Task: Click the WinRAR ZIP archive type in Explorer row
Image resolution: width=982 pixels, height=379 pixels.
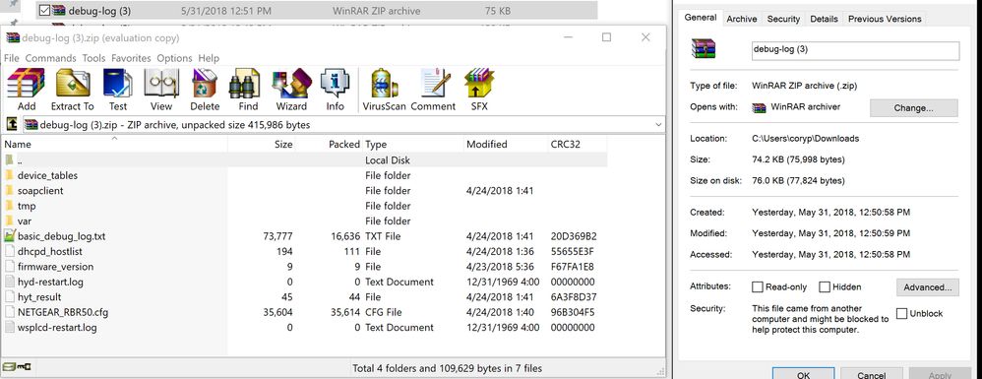Action: pyautogui.click(x=377, y=11)
